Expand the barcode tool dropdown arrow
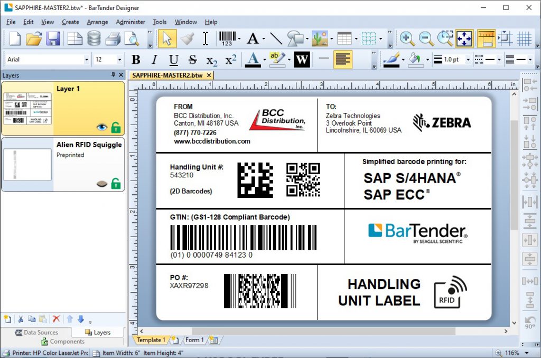 [x=239, y=39]
